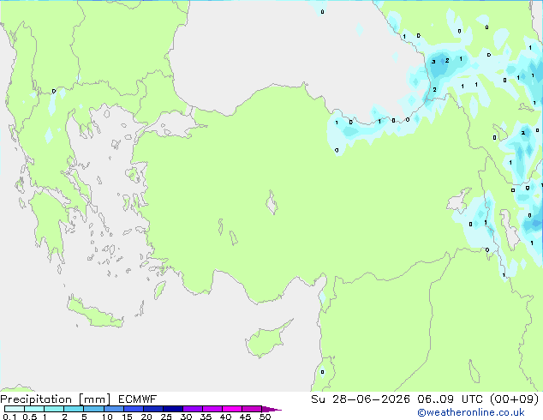Click the '50' legend scale label
This screenshot has width=543, height=420.
(265, 417)
